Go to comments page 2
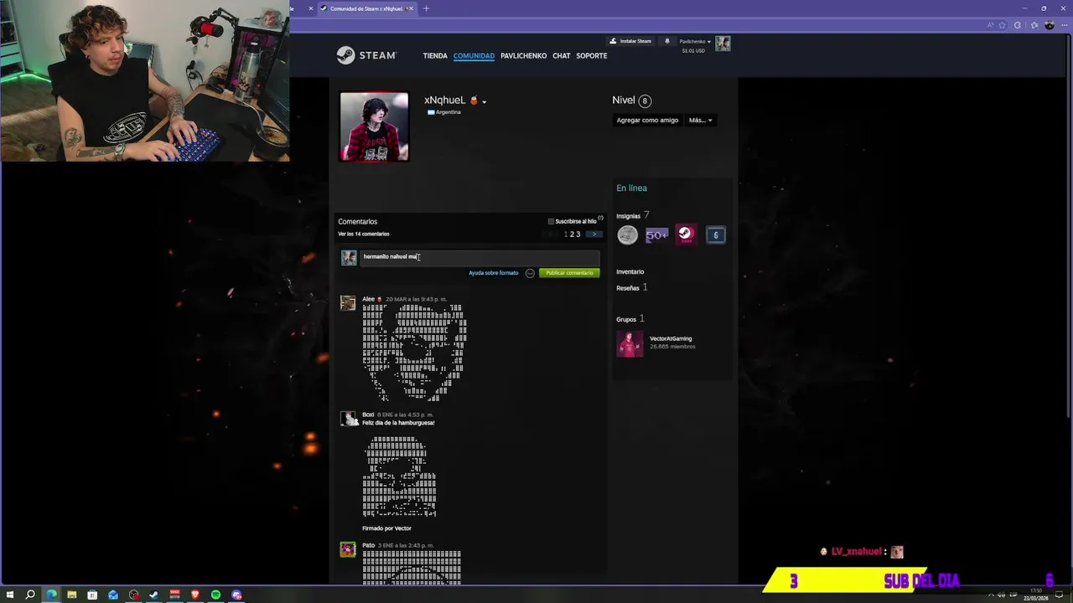This screenshot has height=603, width=1073. (x=572, y=234)
